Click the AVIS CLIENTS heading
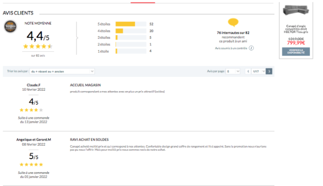 (x=18, y=13)
